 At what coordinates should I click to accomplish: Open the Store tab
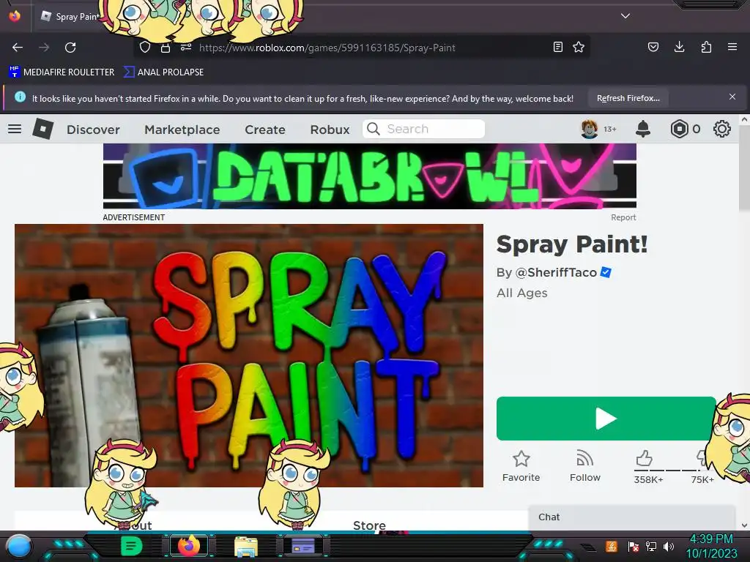click(x=369, y=525)
